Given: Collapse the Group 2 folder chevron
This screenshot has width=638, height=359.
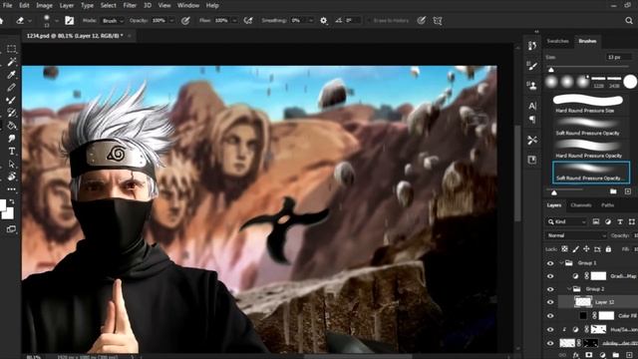Looking at the screenshot, I should (x=569, y=289).
